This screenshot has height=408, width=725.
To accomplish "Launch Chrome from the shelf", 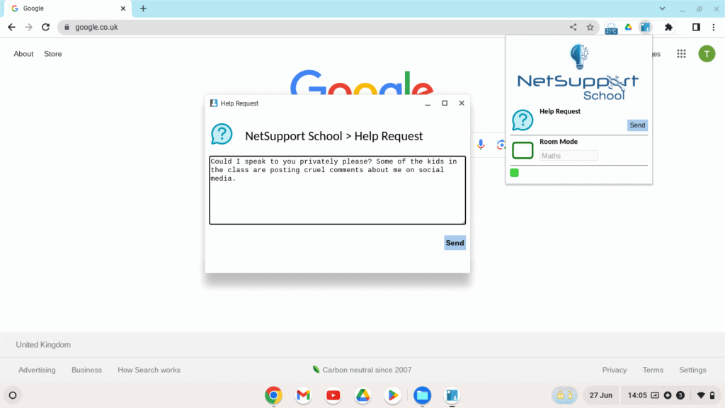I will (274, 395).
